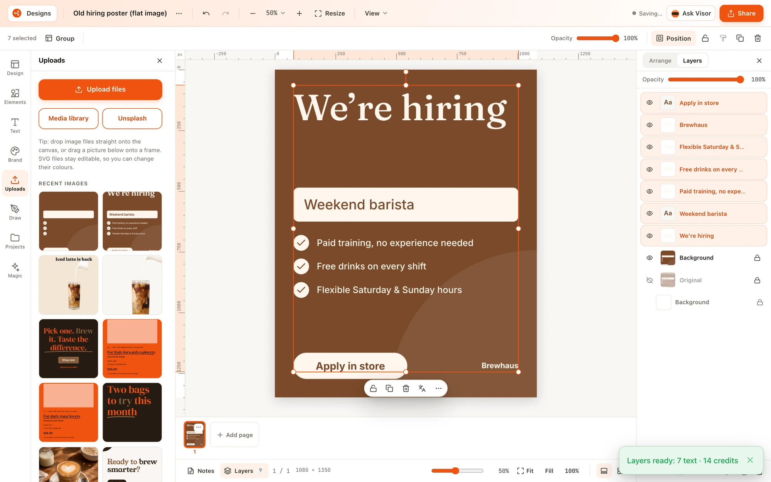Click the Redo arrow
Screen dimensions: 771x482
tap(226, 13)
